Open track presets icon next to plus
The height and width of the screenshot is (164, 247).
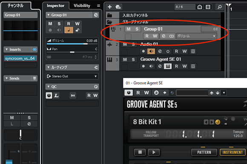tap(118, 7)
